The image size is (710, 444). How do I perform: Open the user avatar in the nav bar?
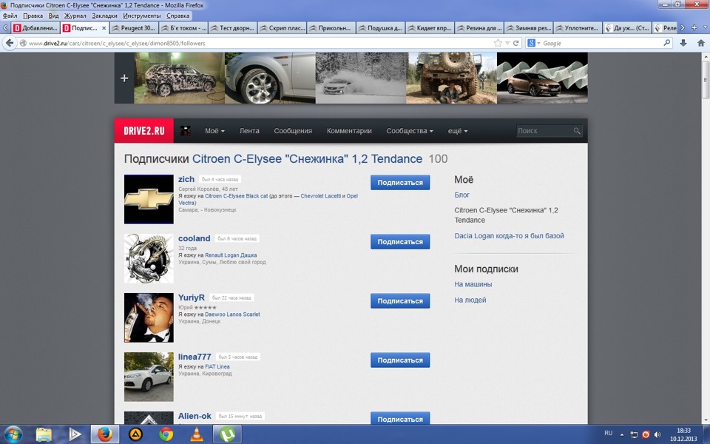(x=185, y=131)
